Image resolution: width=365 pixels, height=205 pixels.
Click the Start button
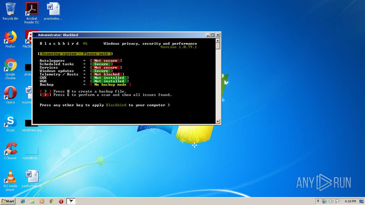[8, 201]
